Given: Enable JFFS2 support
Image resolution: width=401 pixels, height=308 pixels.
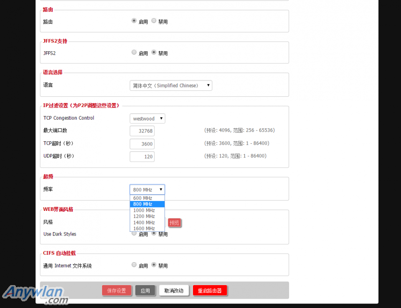Looking at the screenshot, I should click(134, 53).
